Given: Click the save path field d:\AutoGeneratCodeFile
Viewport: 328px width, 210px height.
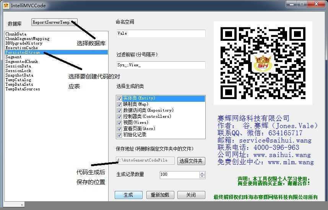Looking at the screenshot, I should [145, 160].
